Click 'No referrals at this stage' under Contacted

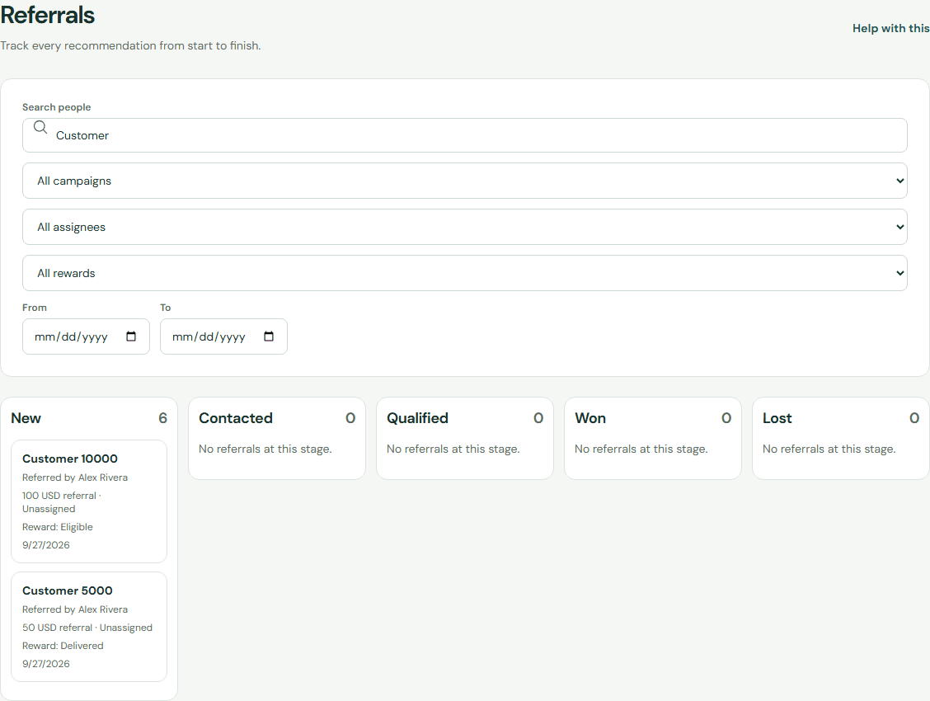[x=265, y=449]
